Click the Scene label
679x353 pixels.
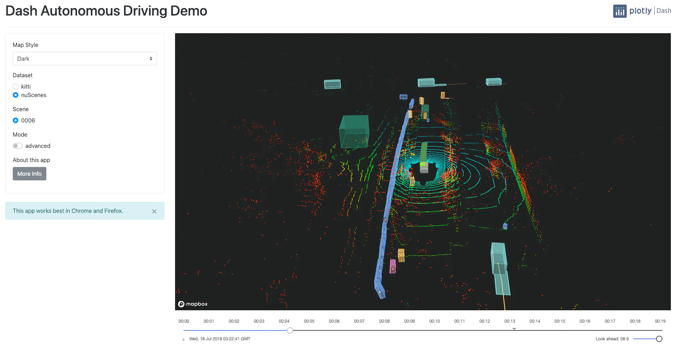(x=21, y=109)
